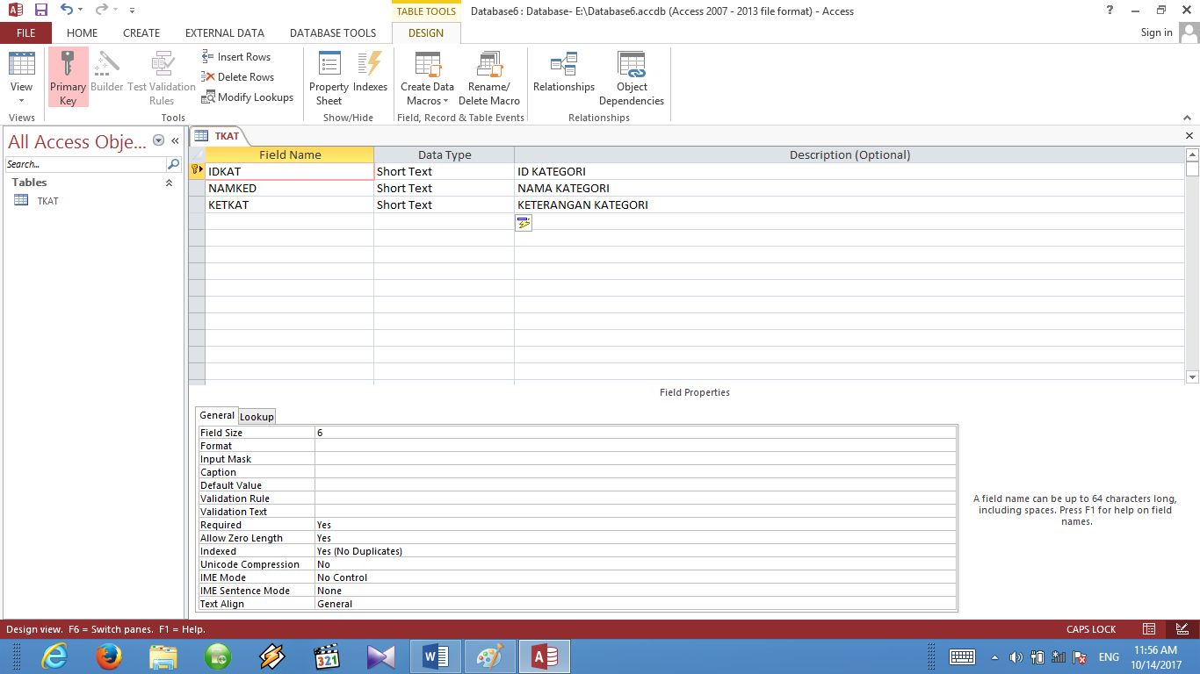Show the Property Sheet
The width and height of the screenshot is (1200, 674).
pyautogui.click(x=328, y=75)
